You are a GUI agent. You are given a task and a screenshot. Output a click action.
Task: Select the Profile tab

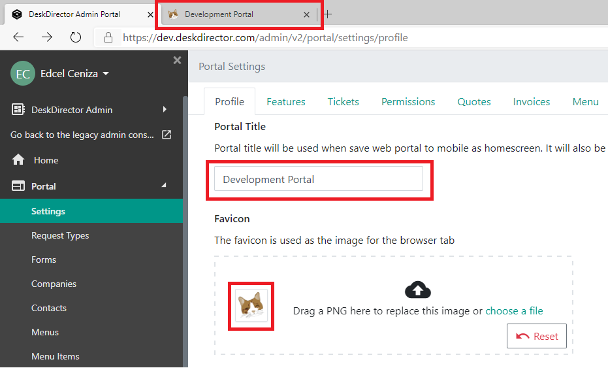(230, 101)
